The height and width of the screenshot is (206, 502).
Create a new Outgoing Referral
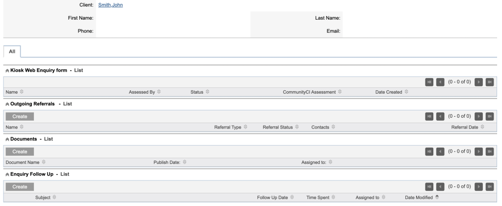(20, 117)
